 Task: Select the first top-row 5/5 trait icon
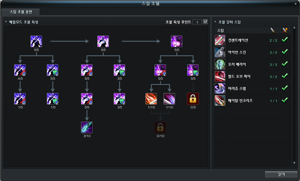pos(36,41)
